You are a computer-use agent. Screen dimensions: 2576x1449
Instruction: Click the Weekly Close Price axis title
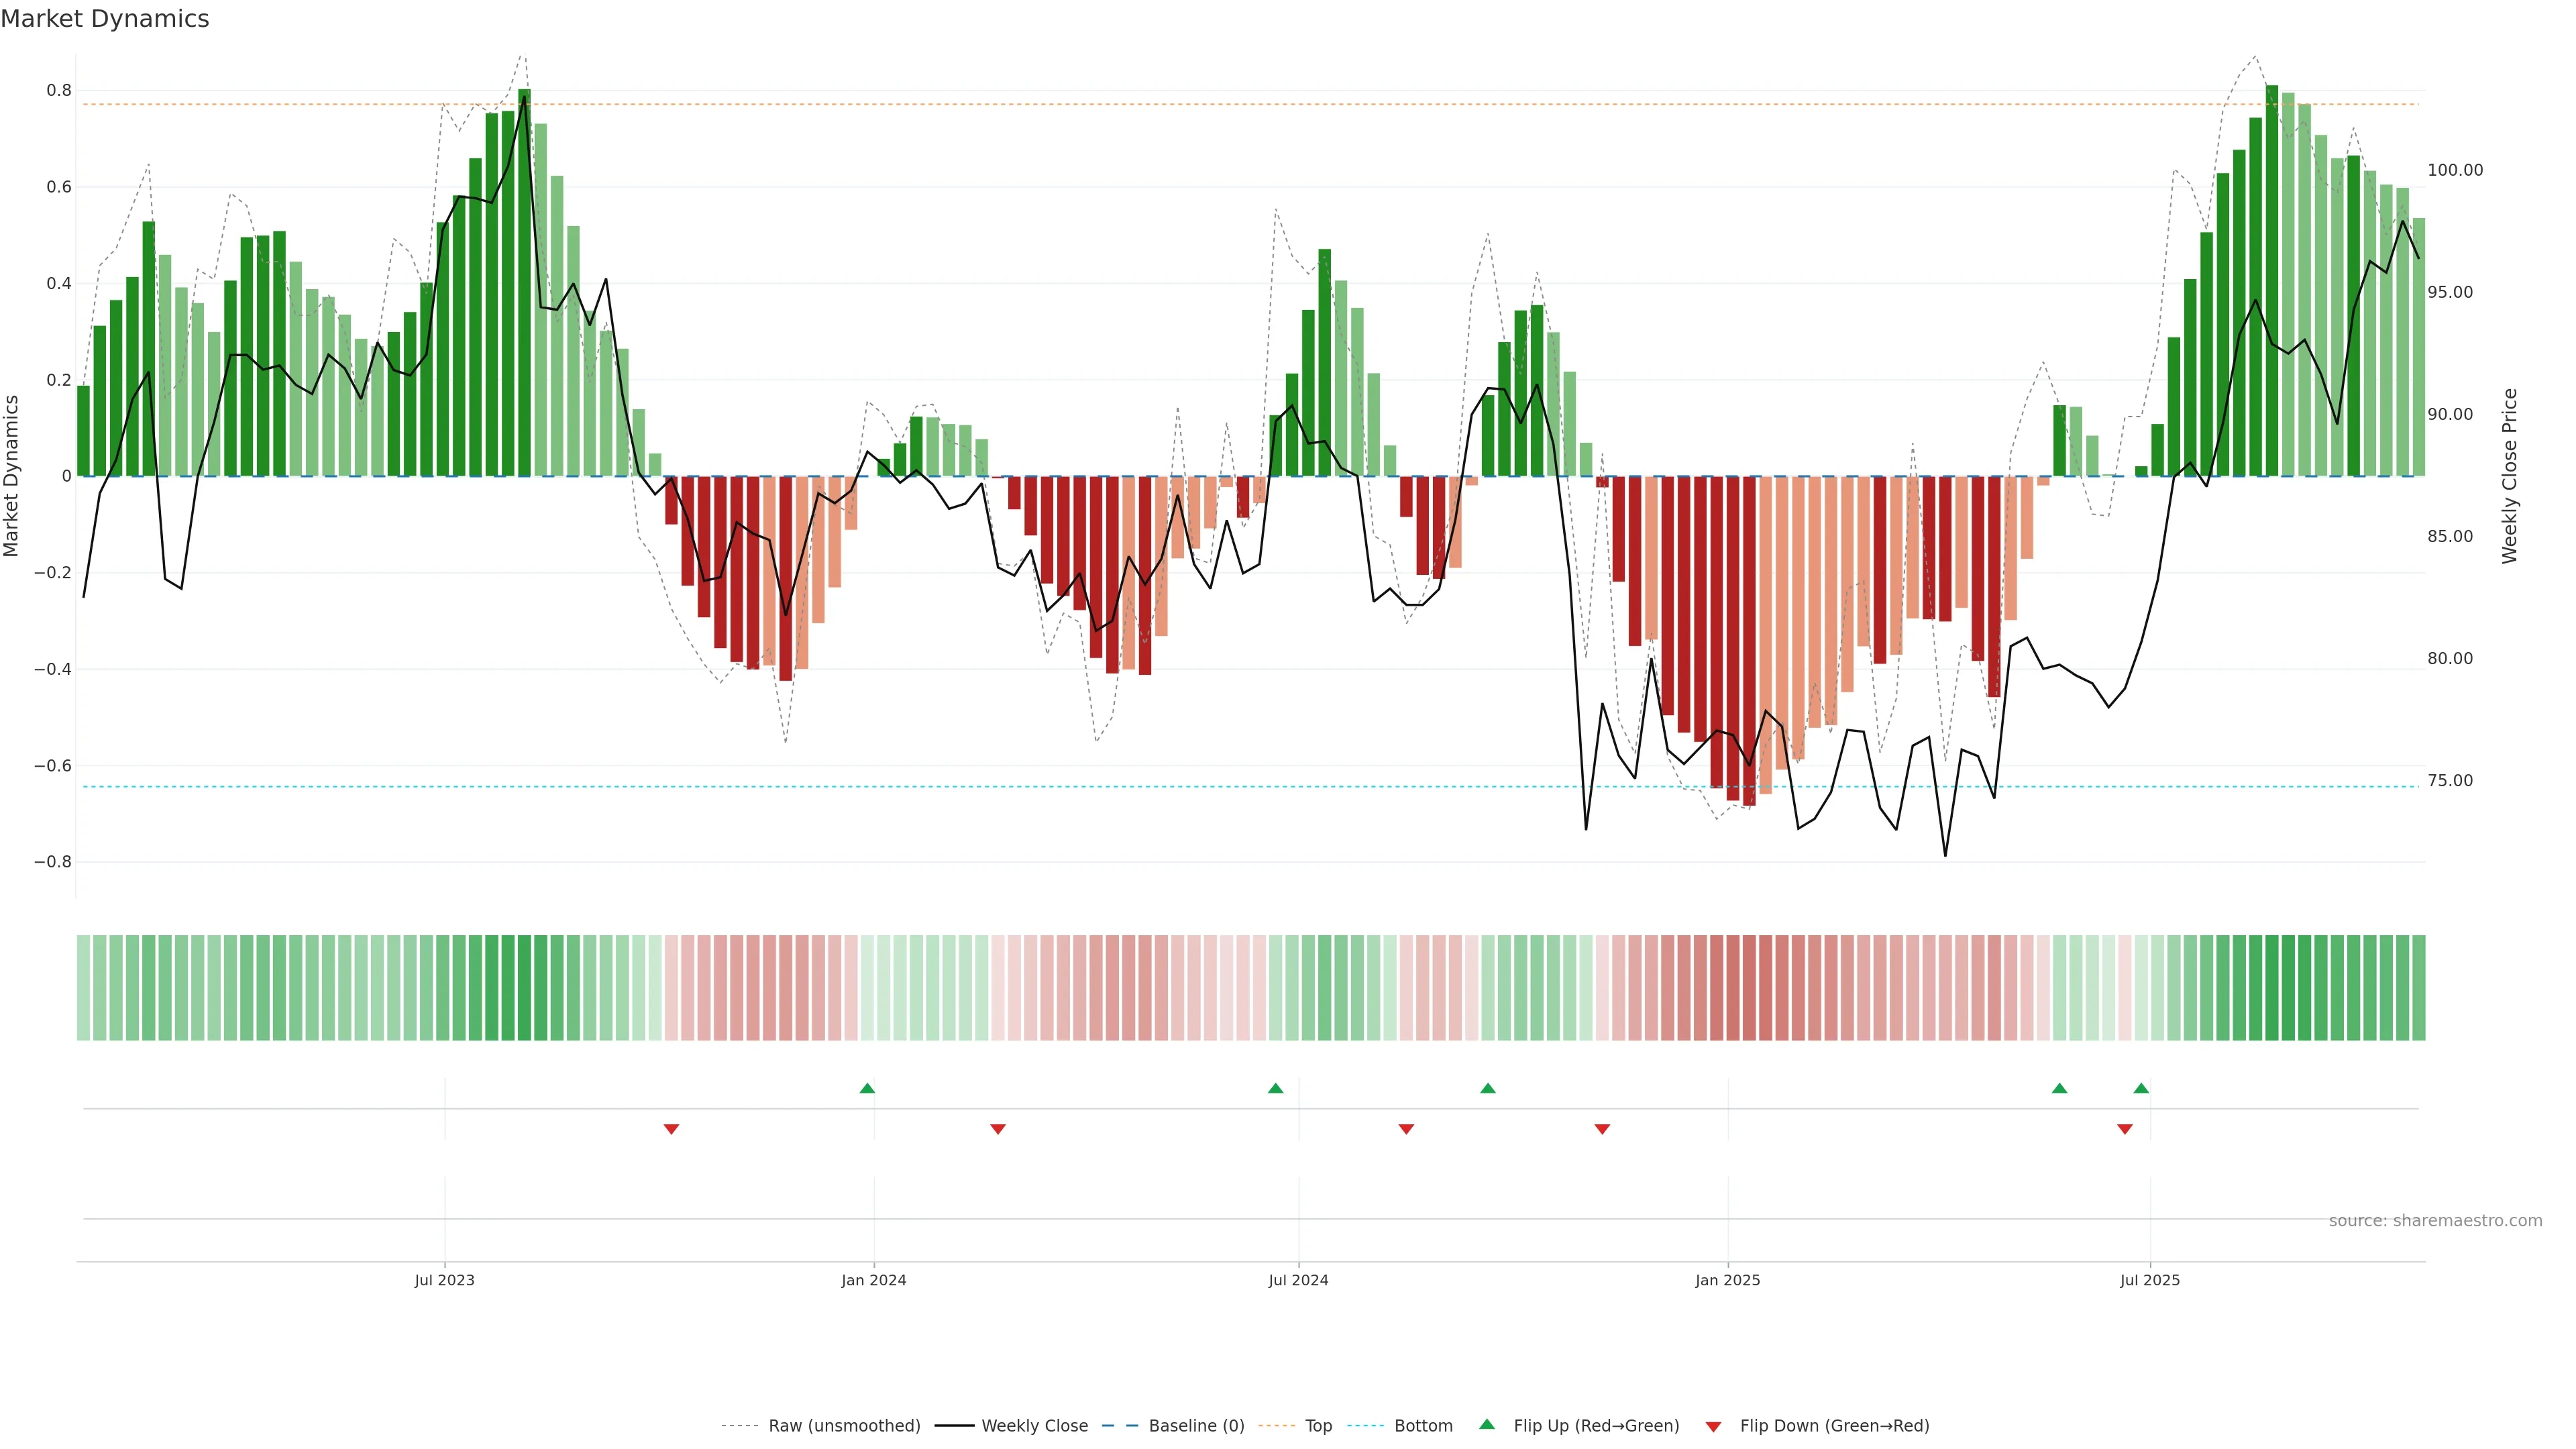pyautogui.click(x=2509, y=476)
